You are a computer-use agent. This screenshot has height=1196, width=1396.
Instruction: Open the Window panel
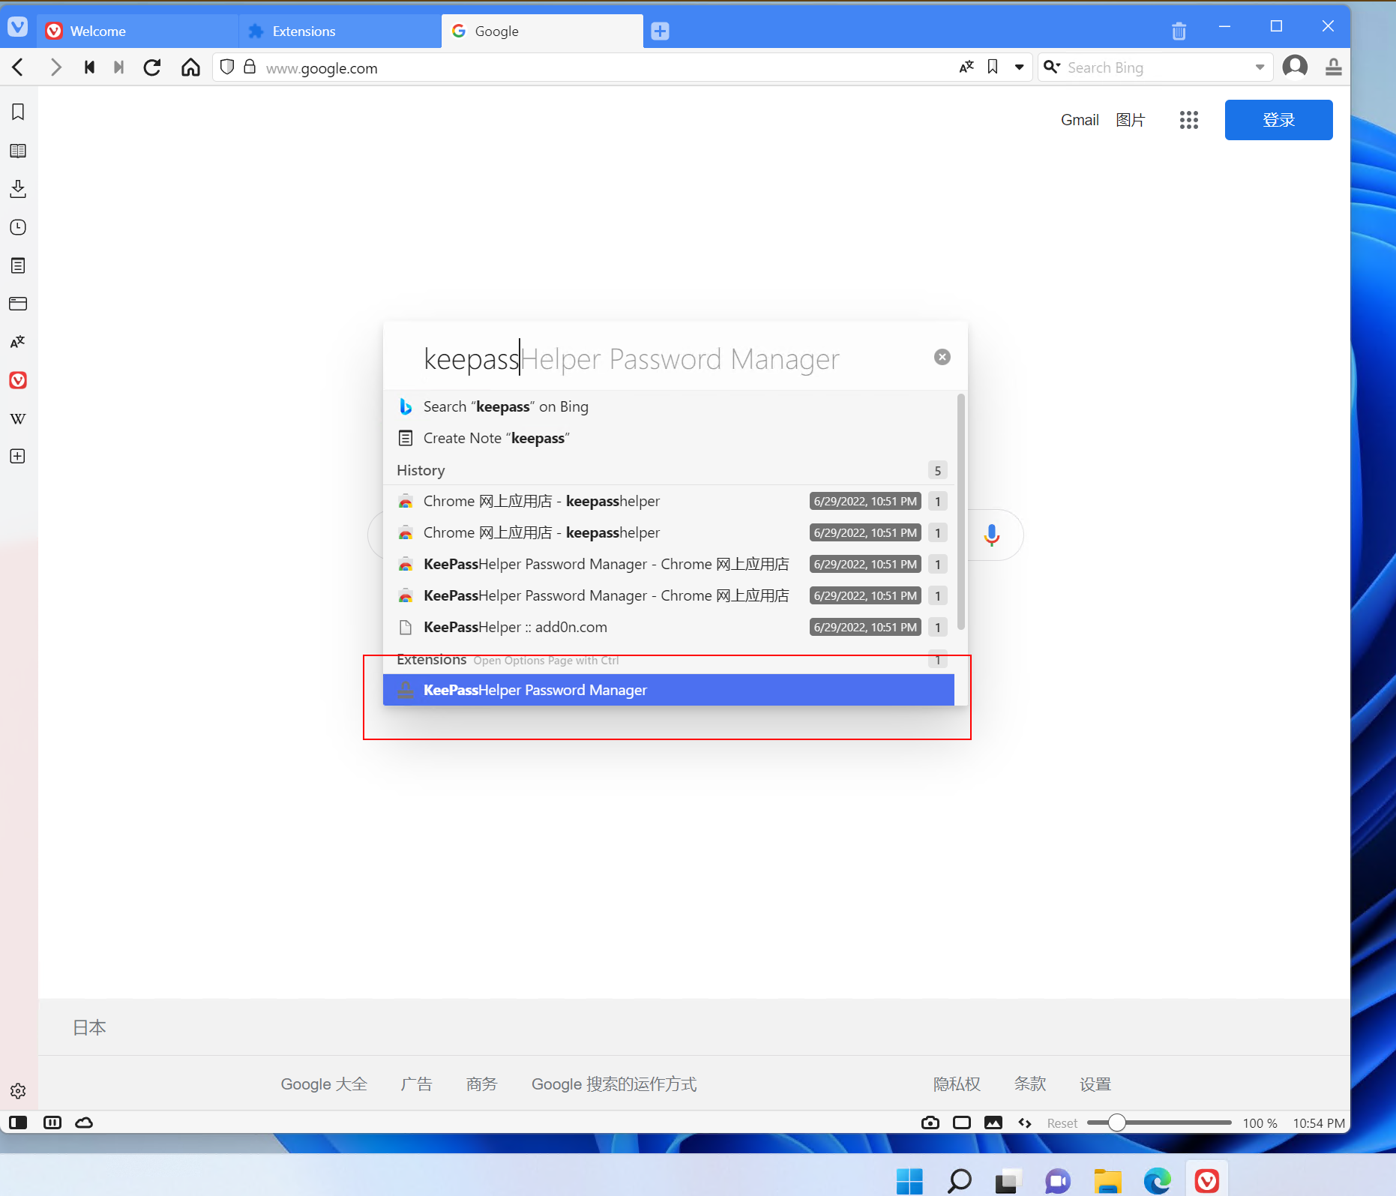point(18,304)
